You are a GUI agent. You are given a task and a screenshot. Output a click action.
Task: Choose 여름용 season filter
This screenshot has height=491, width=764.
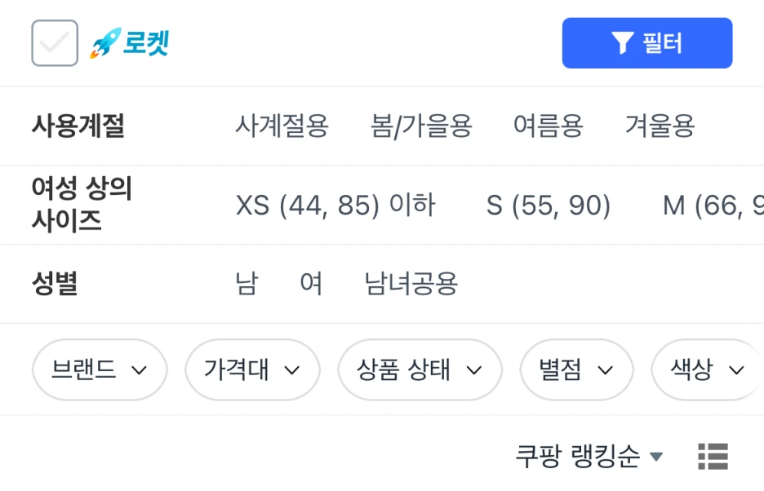pos(548,126)
